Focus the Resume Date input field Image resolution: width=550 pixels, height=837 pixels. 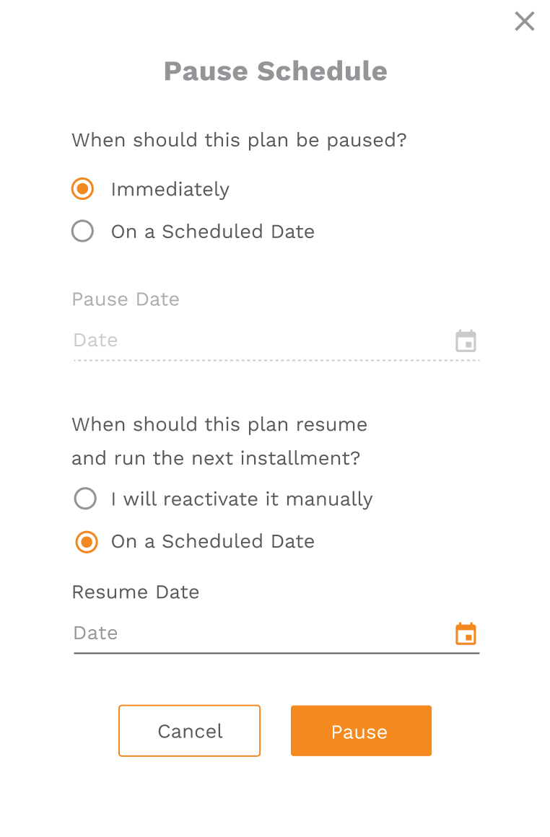(x=260, y=634)
